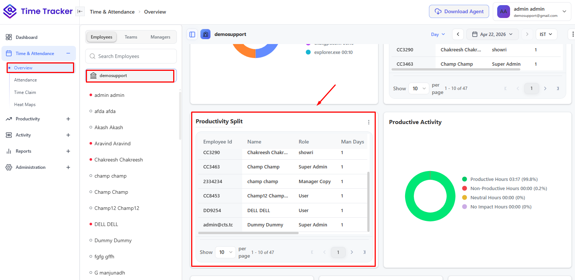Open the Attendance submenu link
575x280 pixels.
(x=25, y=80)
